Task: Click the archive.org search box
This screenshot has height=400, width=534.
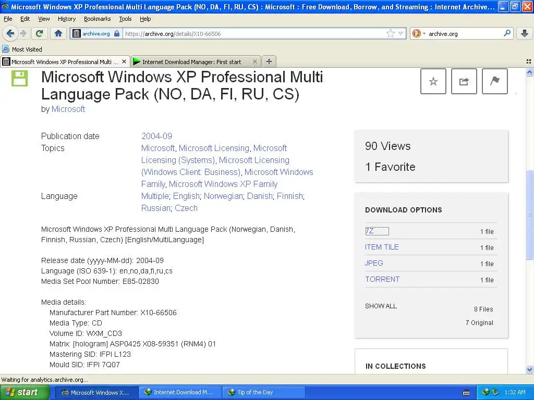Action: coord(464,34)
